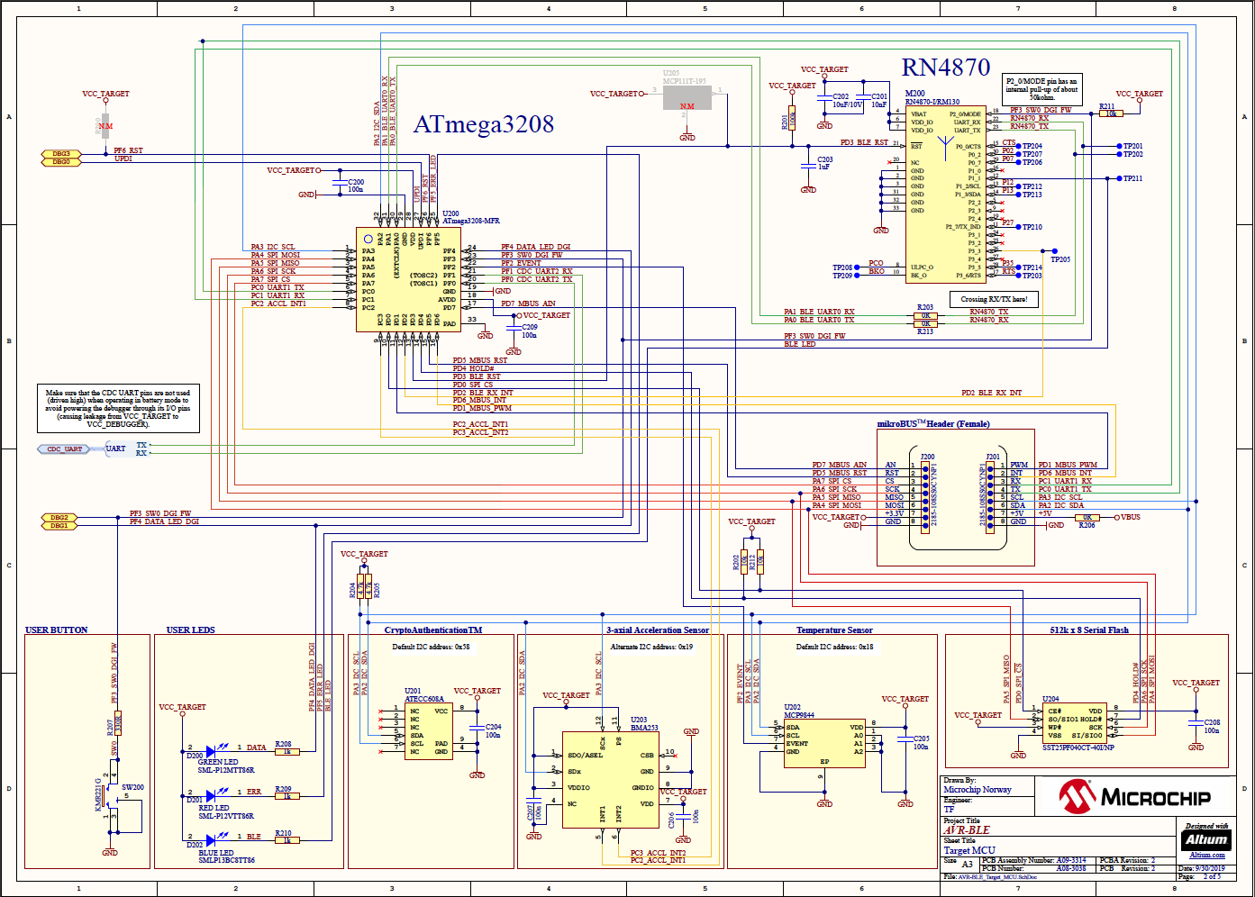Select the CDC_UART harness port
The width and height of the screenshot is (1255, 897).
pyautogui.click(x=65, y=448)
